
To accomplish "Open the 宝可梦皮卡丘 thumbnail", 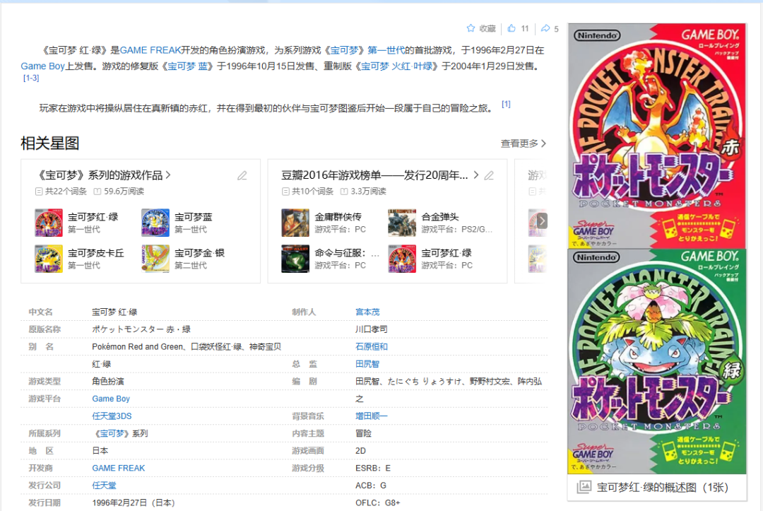I will pos(49,259).
